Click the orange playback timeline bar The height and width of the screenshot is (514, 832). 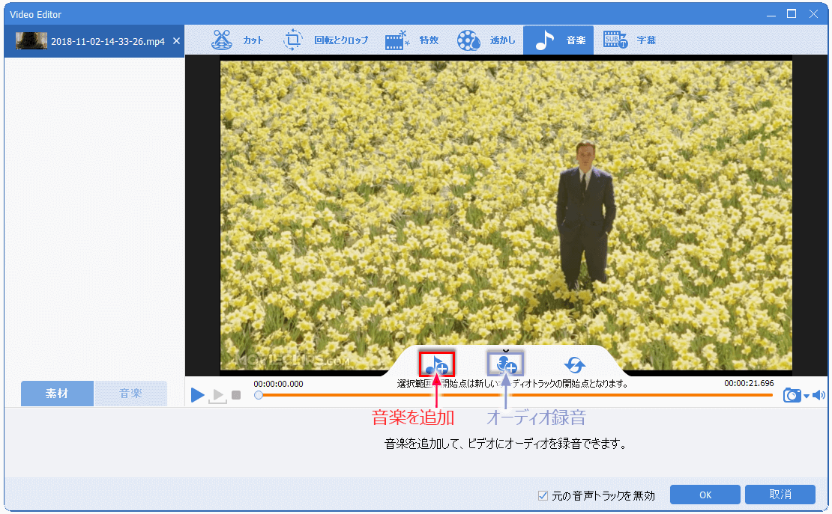[515, 395]
